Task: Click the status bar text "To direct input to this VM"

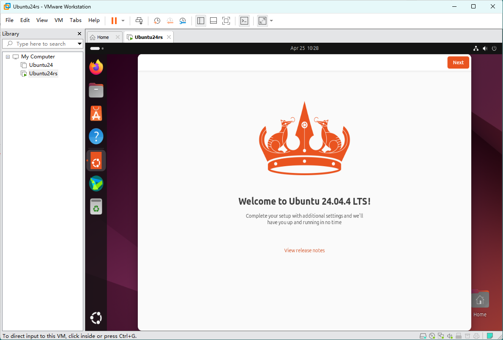Action: 34,336
